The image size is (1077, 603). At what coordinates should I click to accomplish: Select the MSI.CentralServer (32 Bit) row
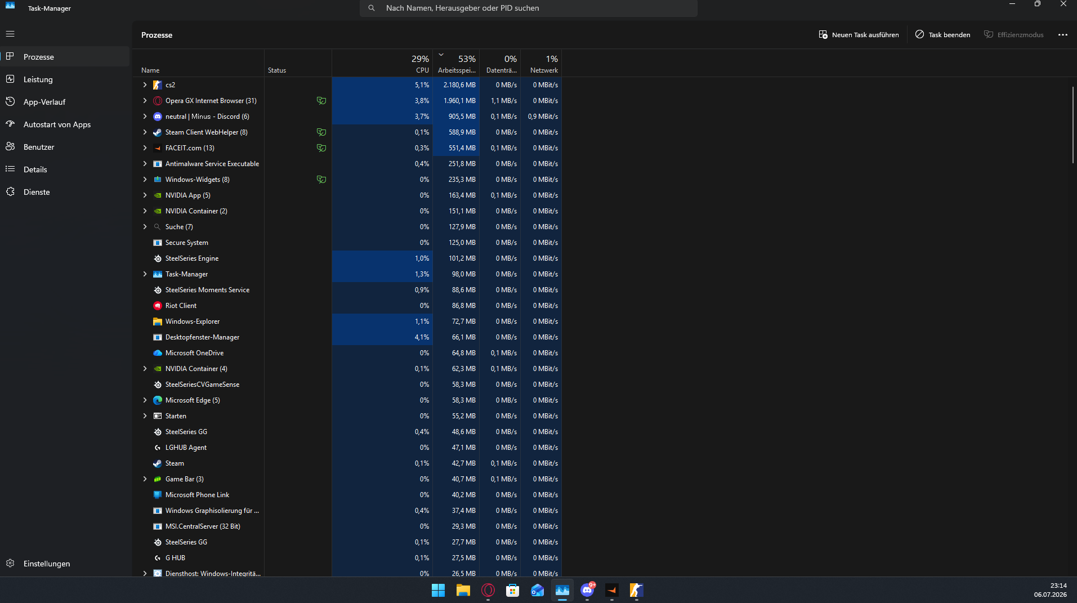347,526
